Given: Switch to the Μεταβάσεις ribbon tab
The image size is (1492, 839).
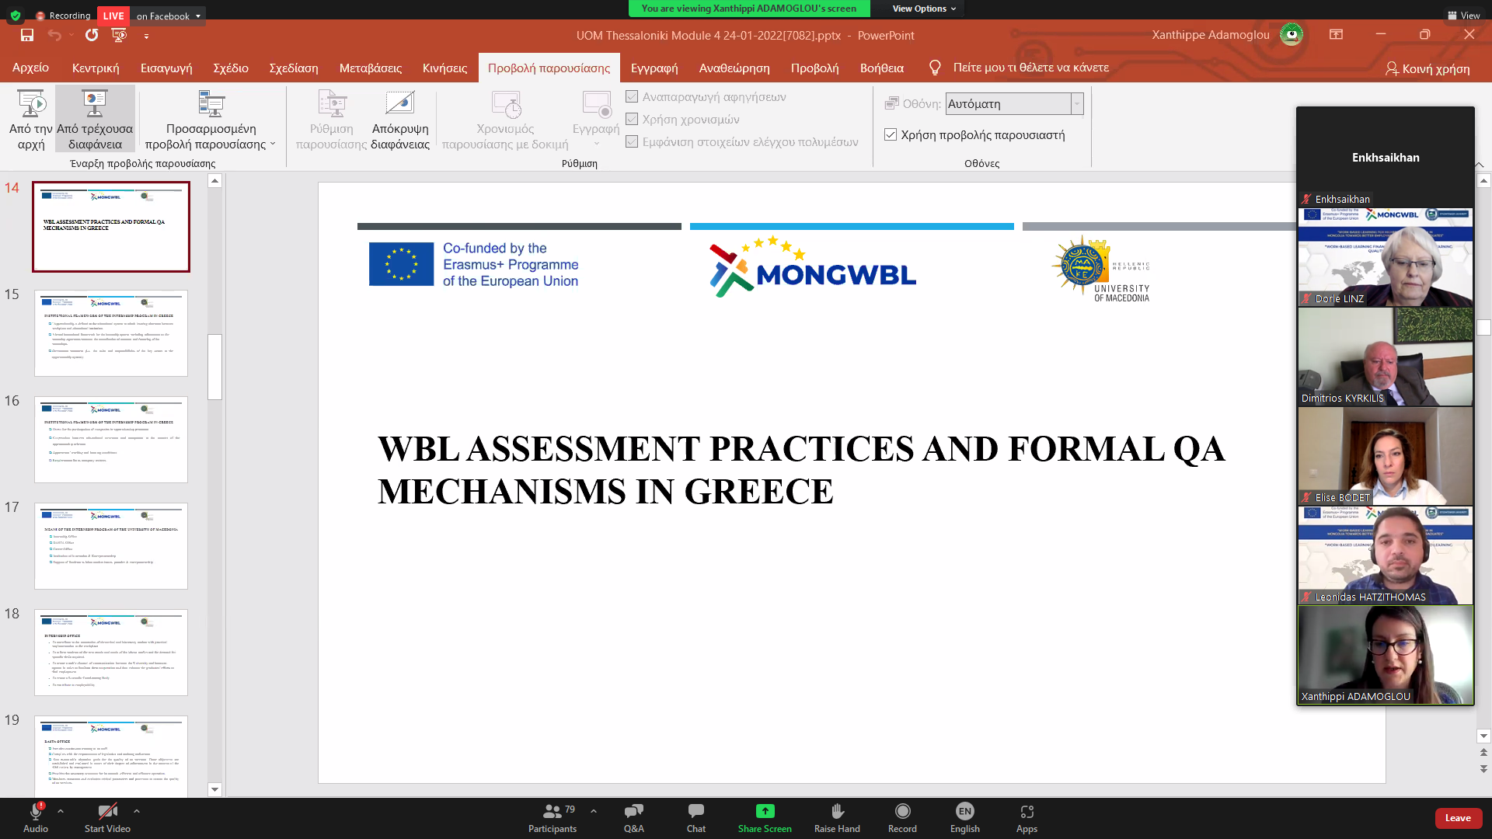Looking at the screenshot, I should [371, 68].
